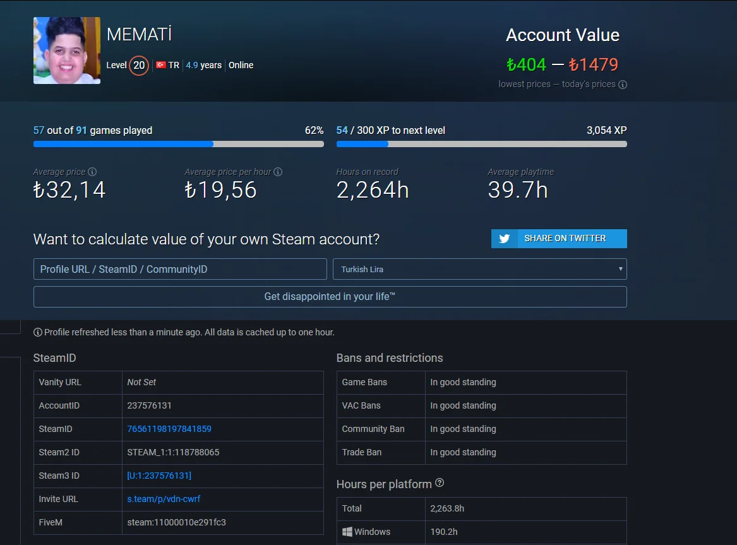Click the Online status text
The height and width of the screenshot is (545, 737).
pyautogui.click(x=241, y=65)
